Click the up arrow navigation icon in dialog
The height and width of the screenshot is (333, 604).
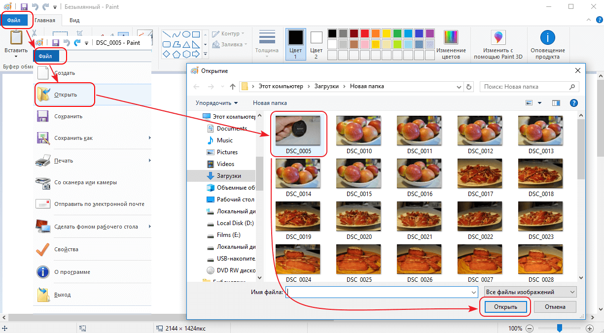coord(233,87)
